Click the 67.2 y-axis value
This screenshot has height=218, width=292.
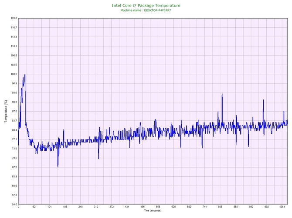14,167
